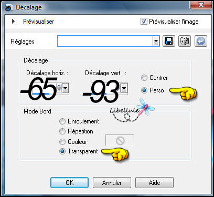Expand the Prévisualiser preview triangle
This screenshot has width=214, height=197.
click(x=13, y=22)
